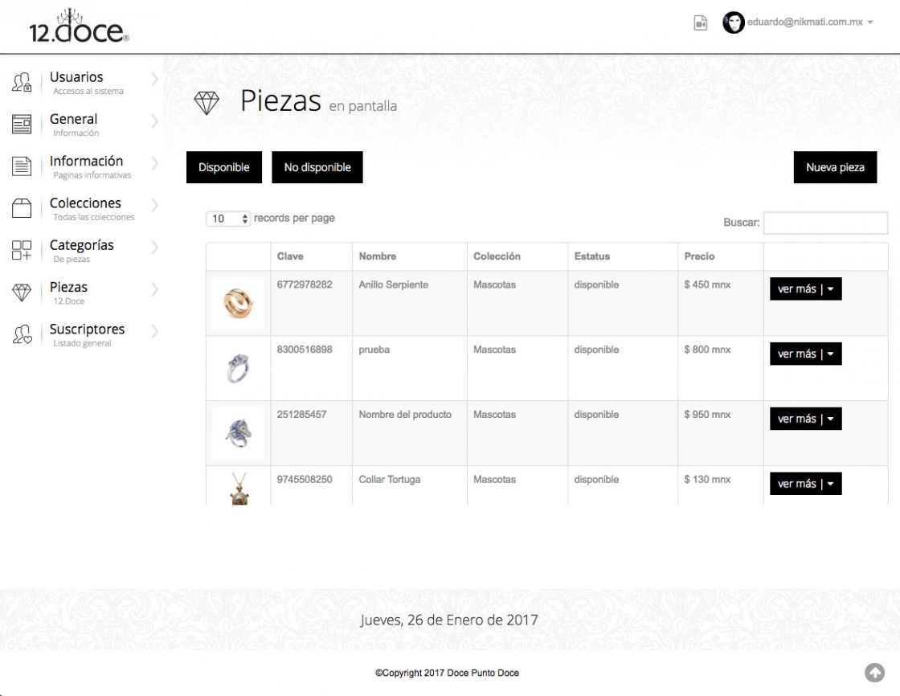Image resolution: width=900 pixels, height=696 pixels.
Task: Filter pieces by Disponible button
Action: (x=224, y=167)
